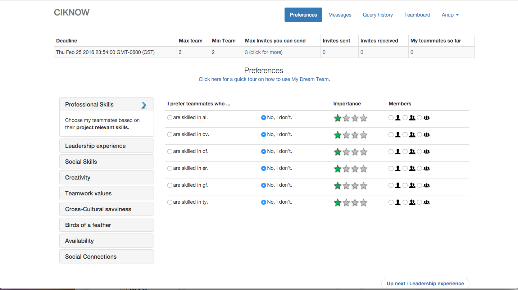The width and height of the screenshot is (518, 290).
Task: Choose single-member radio for df skill
Action: click(x=391, y=151)
